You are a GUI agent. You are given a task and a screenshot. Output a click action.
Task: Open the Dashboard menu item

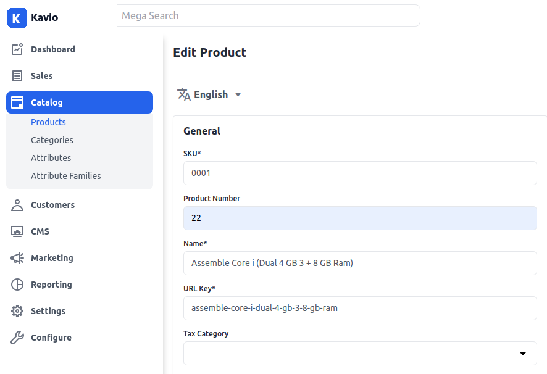[x=53, y=49]
